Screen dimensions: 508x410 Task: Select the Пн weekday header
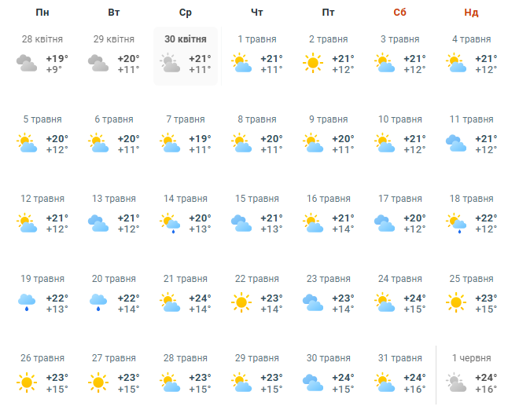(x=42, y=13)
